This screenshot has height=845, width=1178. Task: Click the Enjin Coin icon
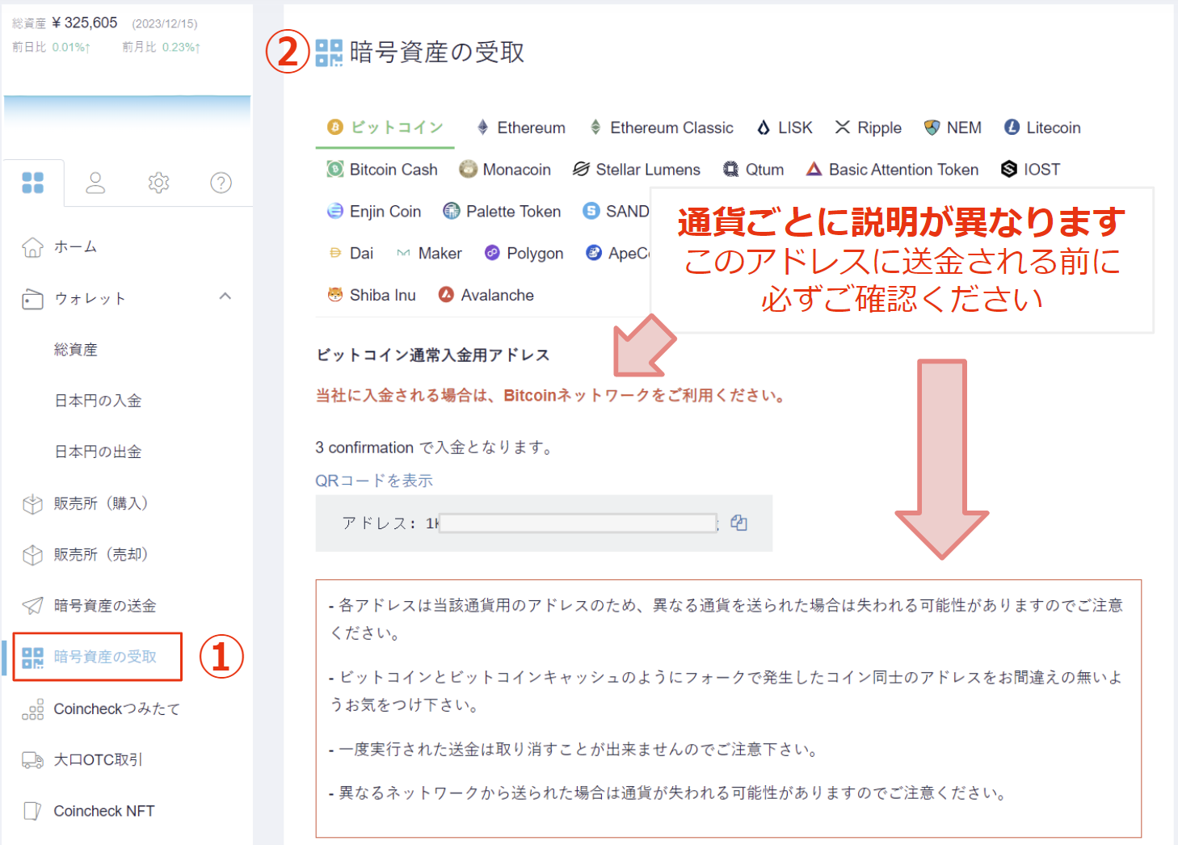point(335,211)
